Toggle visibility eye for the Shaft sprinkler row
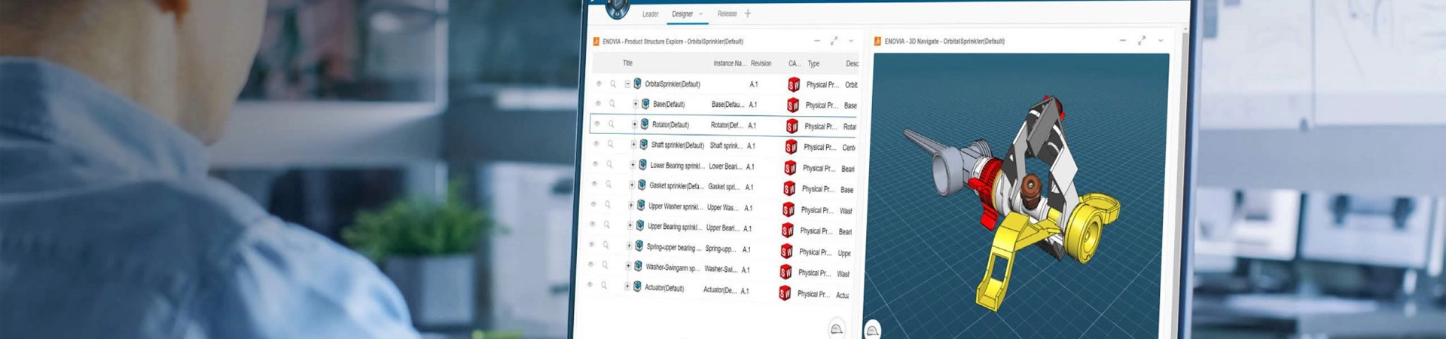1446x339 pixels. [x=596, y=144]
